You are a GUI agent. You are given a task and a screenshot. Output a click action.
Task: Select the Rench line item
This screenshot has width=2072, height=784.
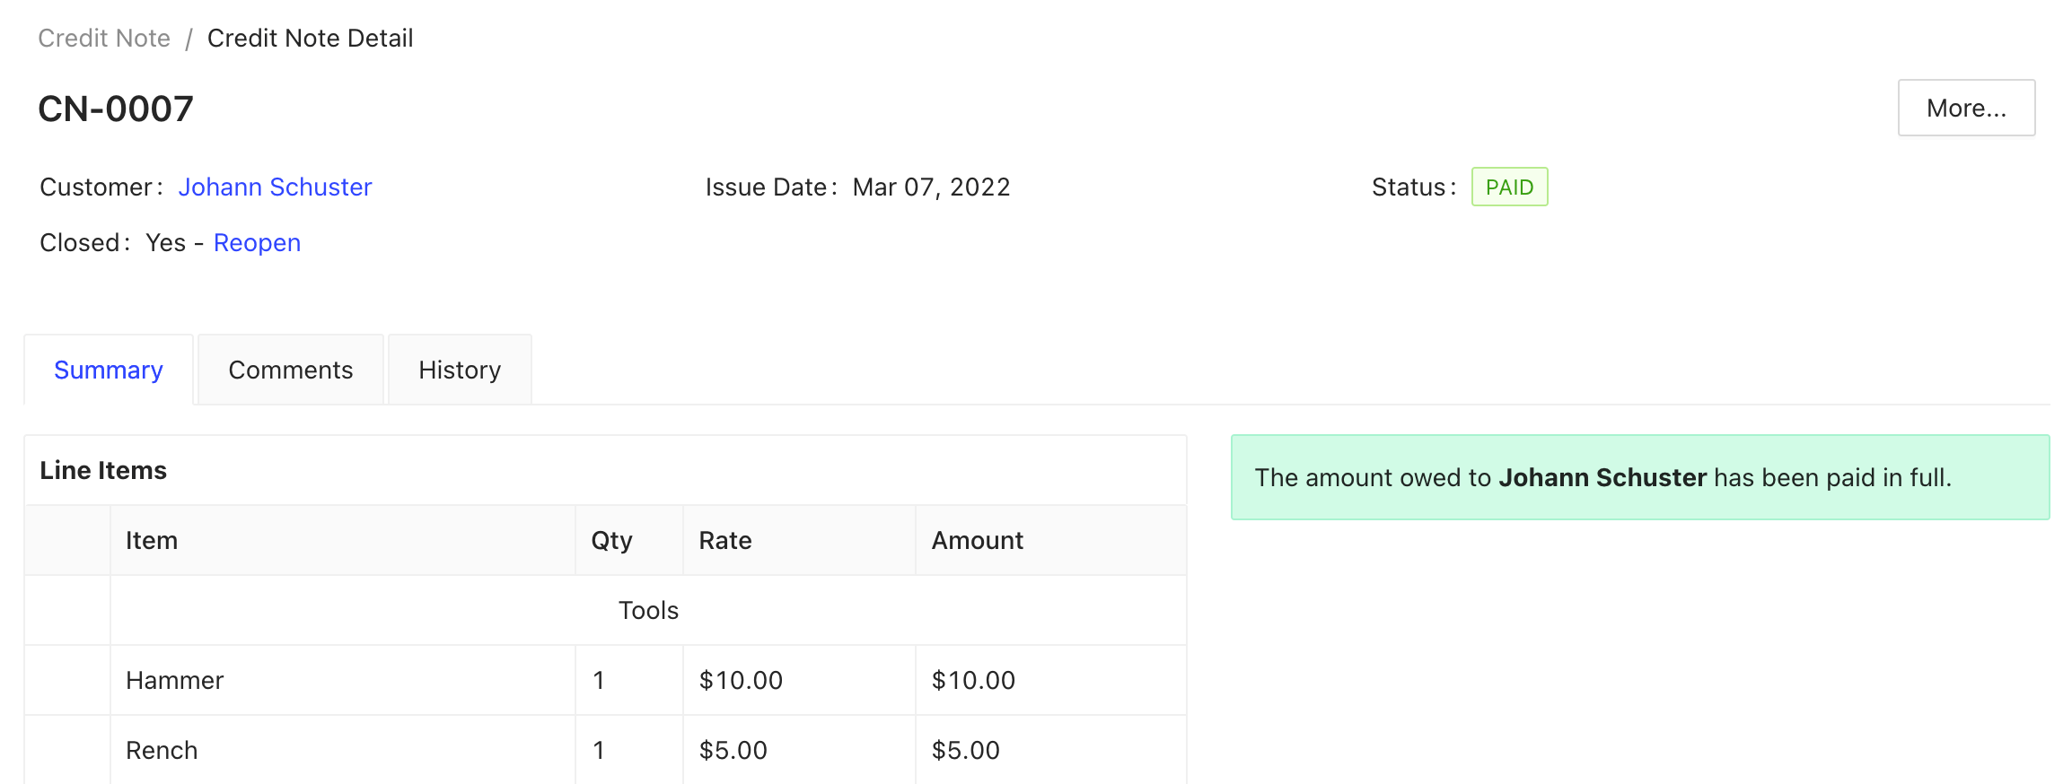162,750
